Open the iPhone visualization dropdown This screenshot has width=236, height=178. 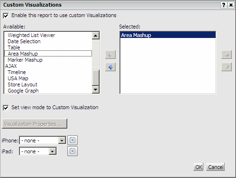click(43, 141)
